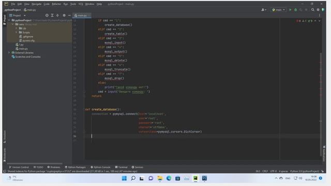Expand the Scripts folder
Image resolution: width=331 pixels, height=186 pixels.
[16, 32]
